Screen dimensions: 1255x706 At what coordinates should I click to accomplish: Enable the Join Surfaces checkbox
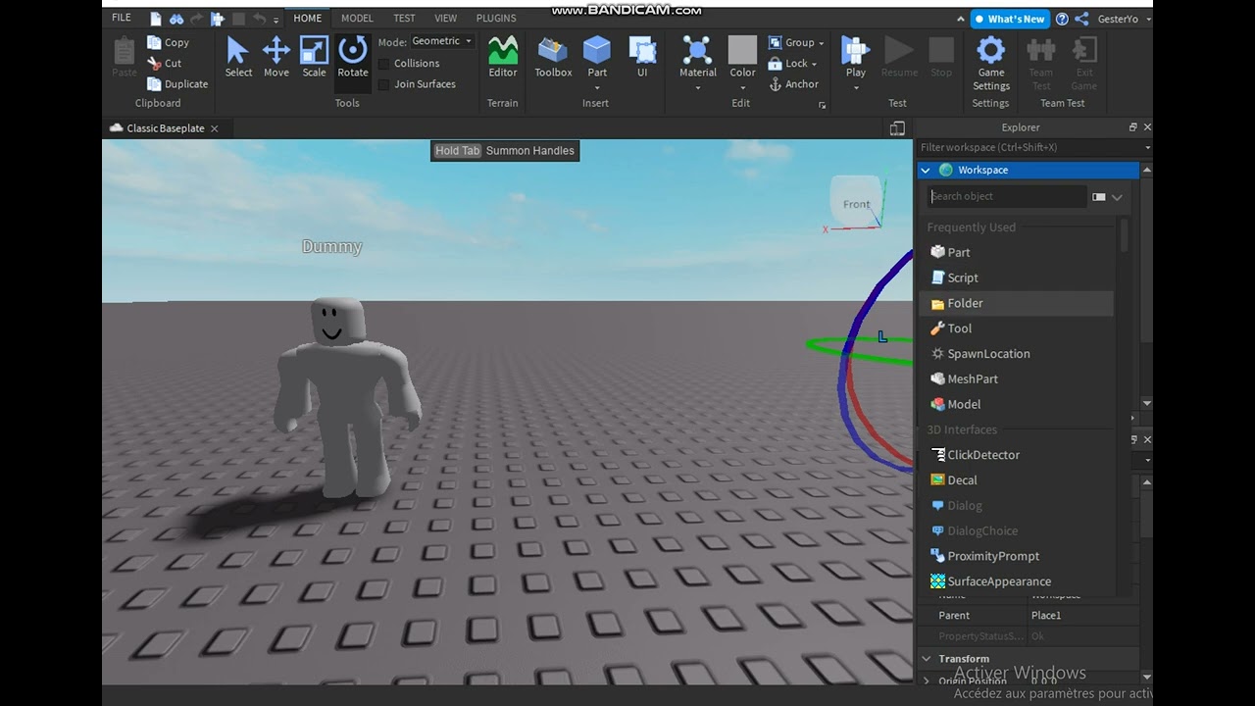click(x=384, y=84)
